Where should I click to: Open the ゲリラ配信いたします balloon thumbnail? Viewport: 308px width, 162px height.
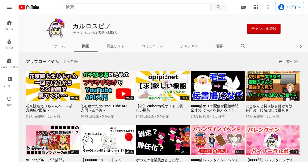[x=108, y=140]
